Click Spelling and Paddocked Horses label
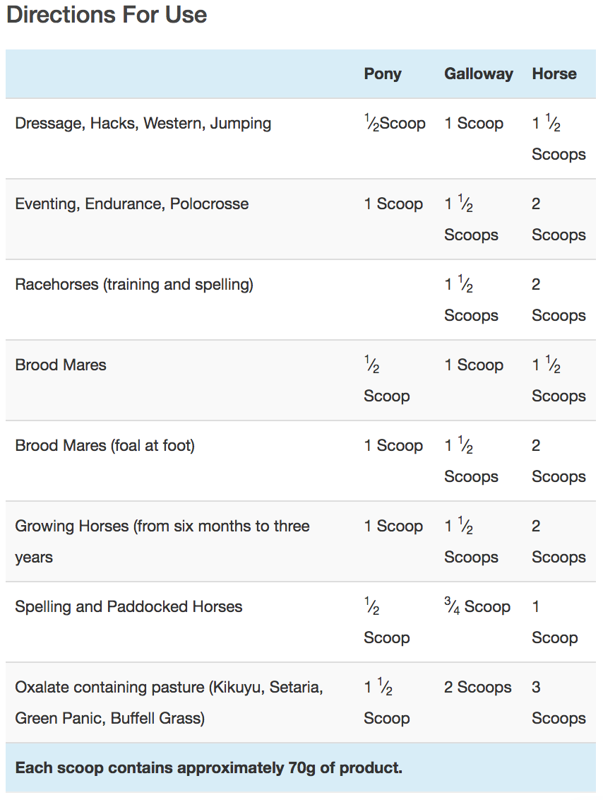Viewport: 603px width, 800px height. pos(129,607)
